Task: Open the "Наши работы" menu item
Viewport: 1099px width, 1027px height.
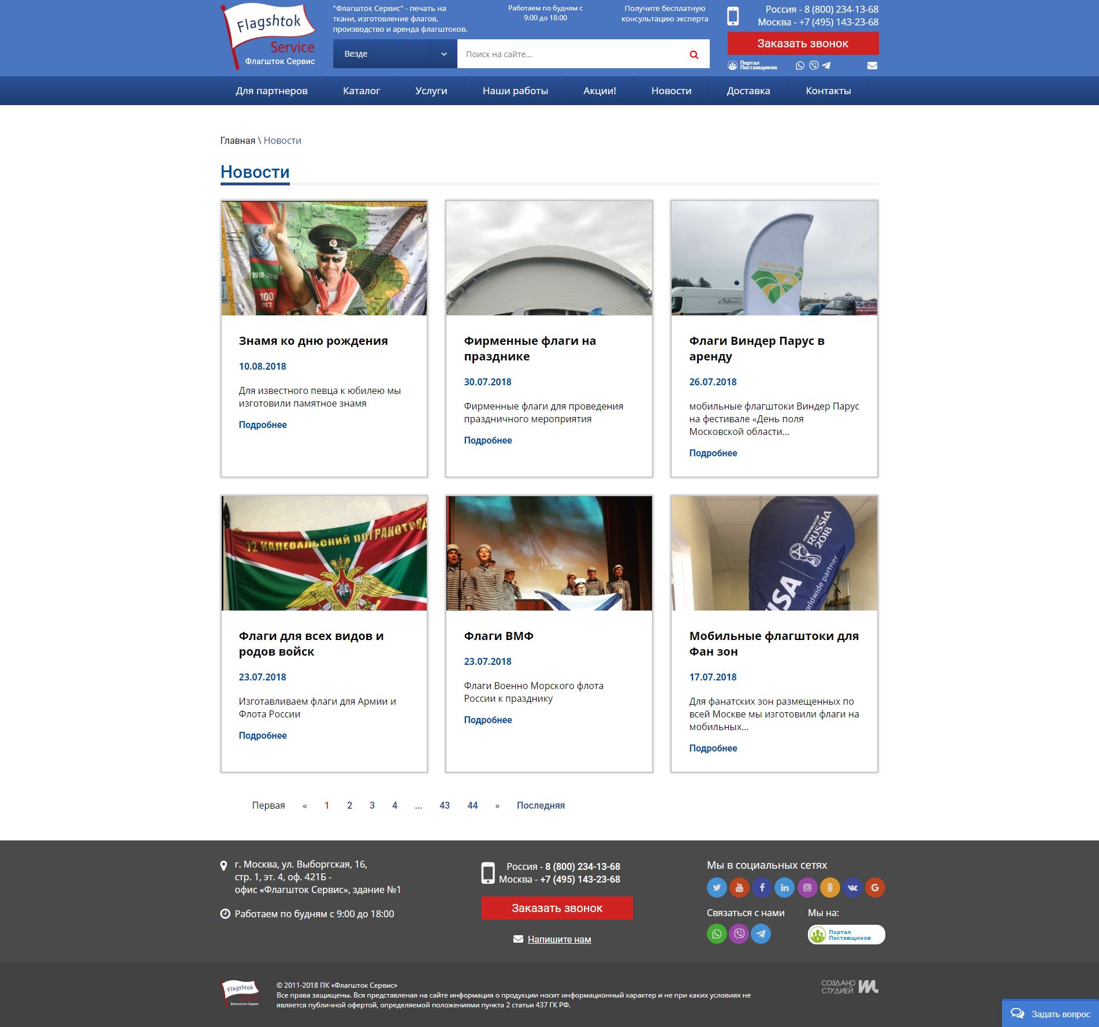Action: 515,91
